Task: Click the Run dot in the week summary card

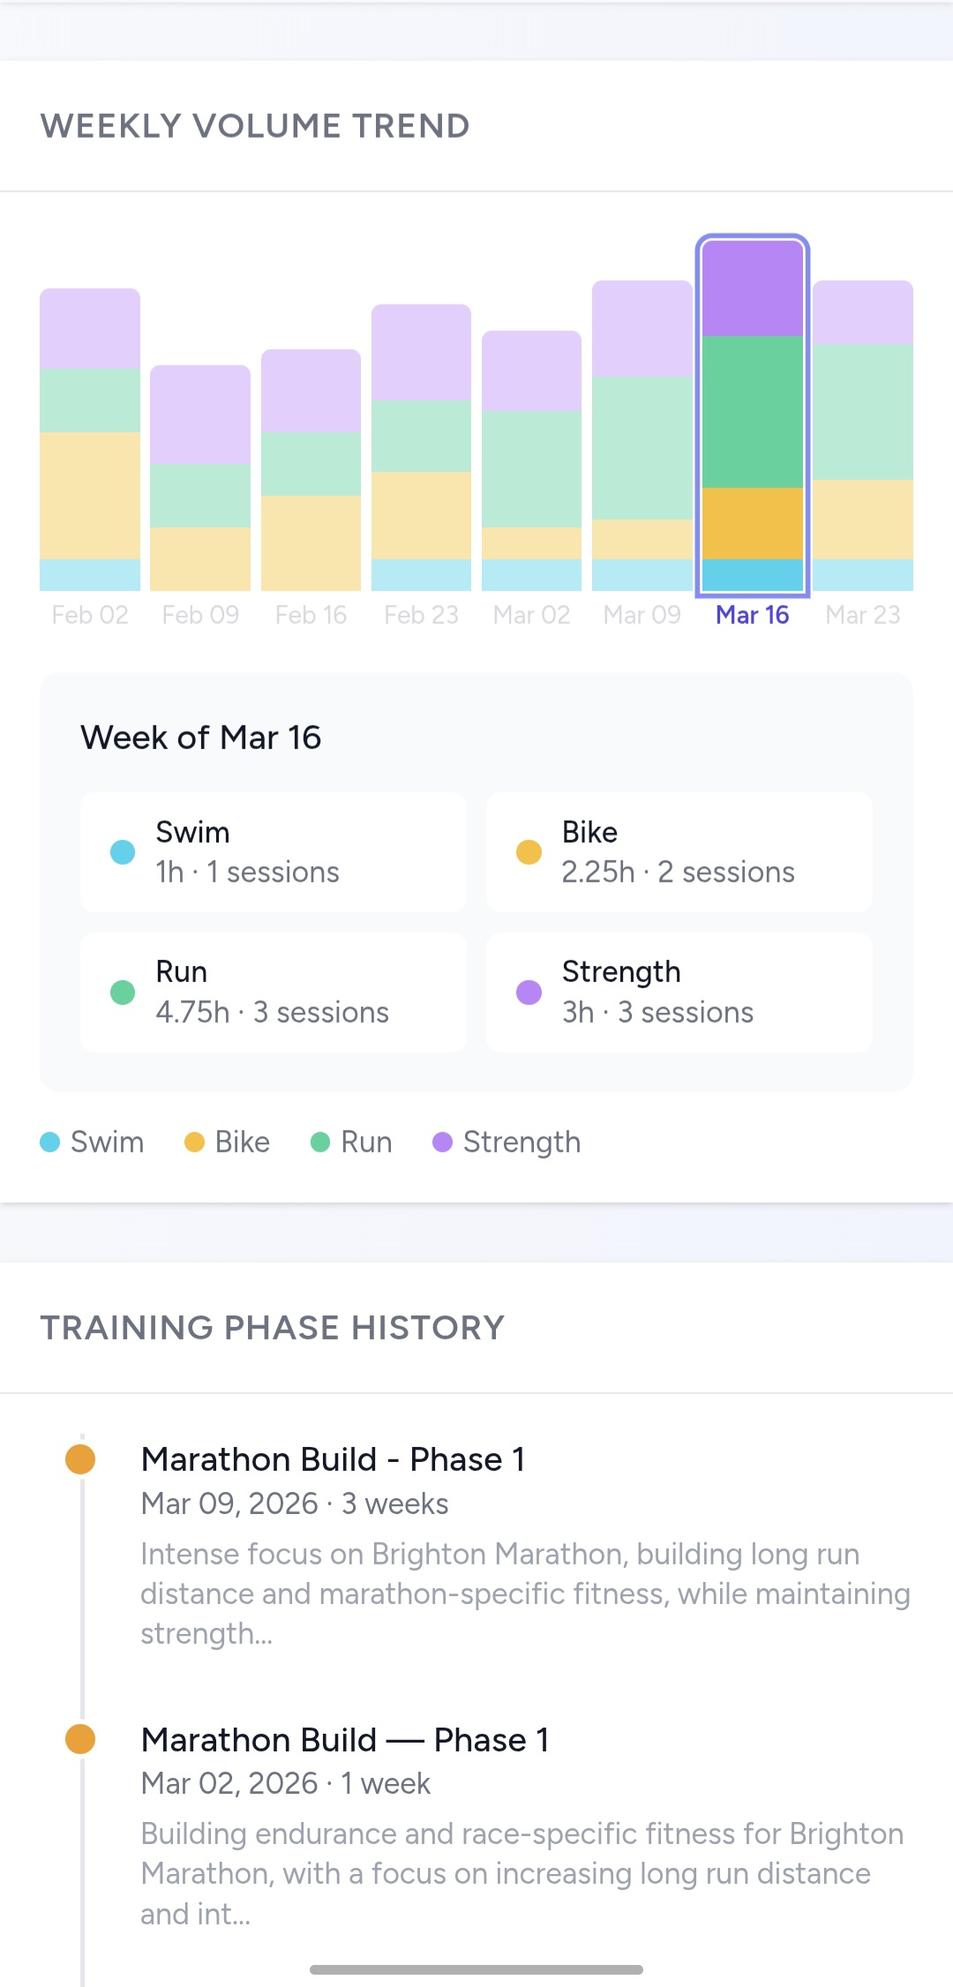Action: coord(122,992)
